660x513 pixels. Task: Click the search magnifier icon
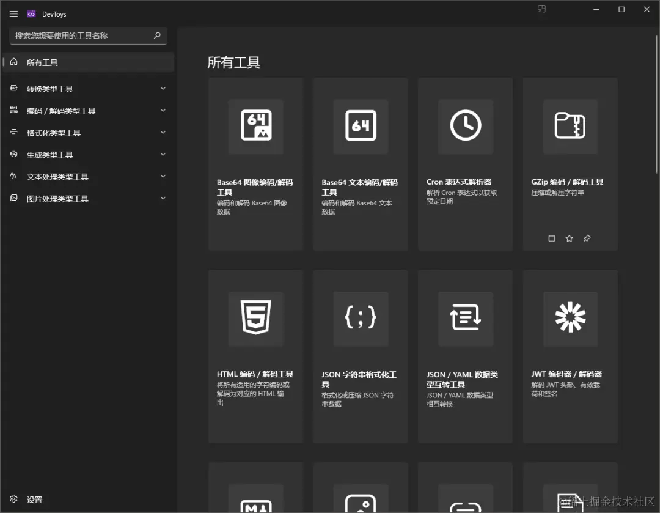(157, 36)
